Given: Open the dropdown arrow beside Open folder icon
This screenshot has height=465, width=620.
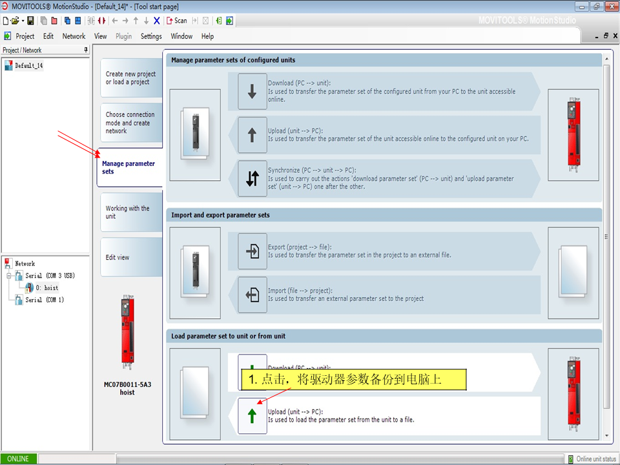Looking at the screenshot, I should pyautogui.click(x=23, y=21).
